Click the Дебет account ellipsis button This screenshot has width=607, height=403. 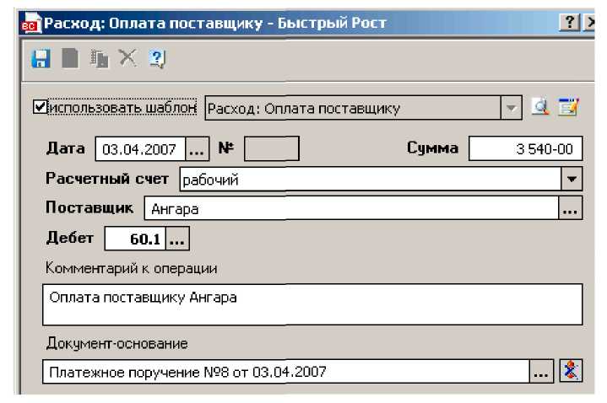click(x=177, y=239)
